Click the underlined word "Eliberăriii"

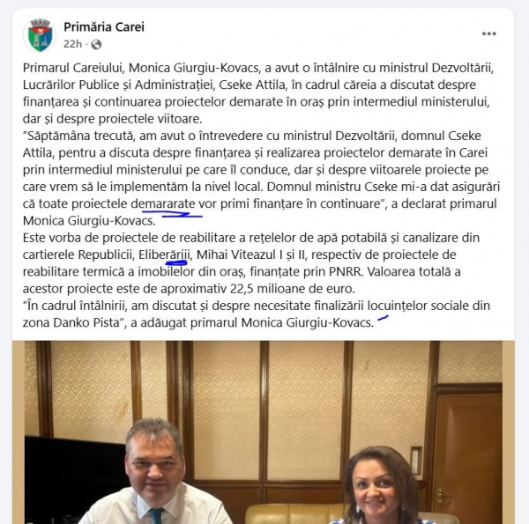click(164, 255)
